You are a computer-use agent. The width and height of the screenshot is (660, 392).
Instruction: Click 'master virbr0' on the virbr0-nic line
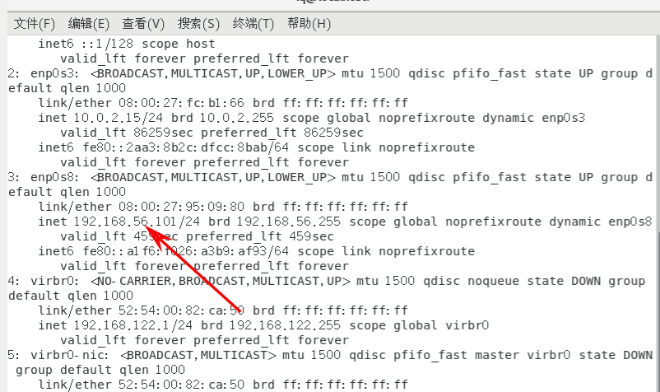[x=523, y=355]
